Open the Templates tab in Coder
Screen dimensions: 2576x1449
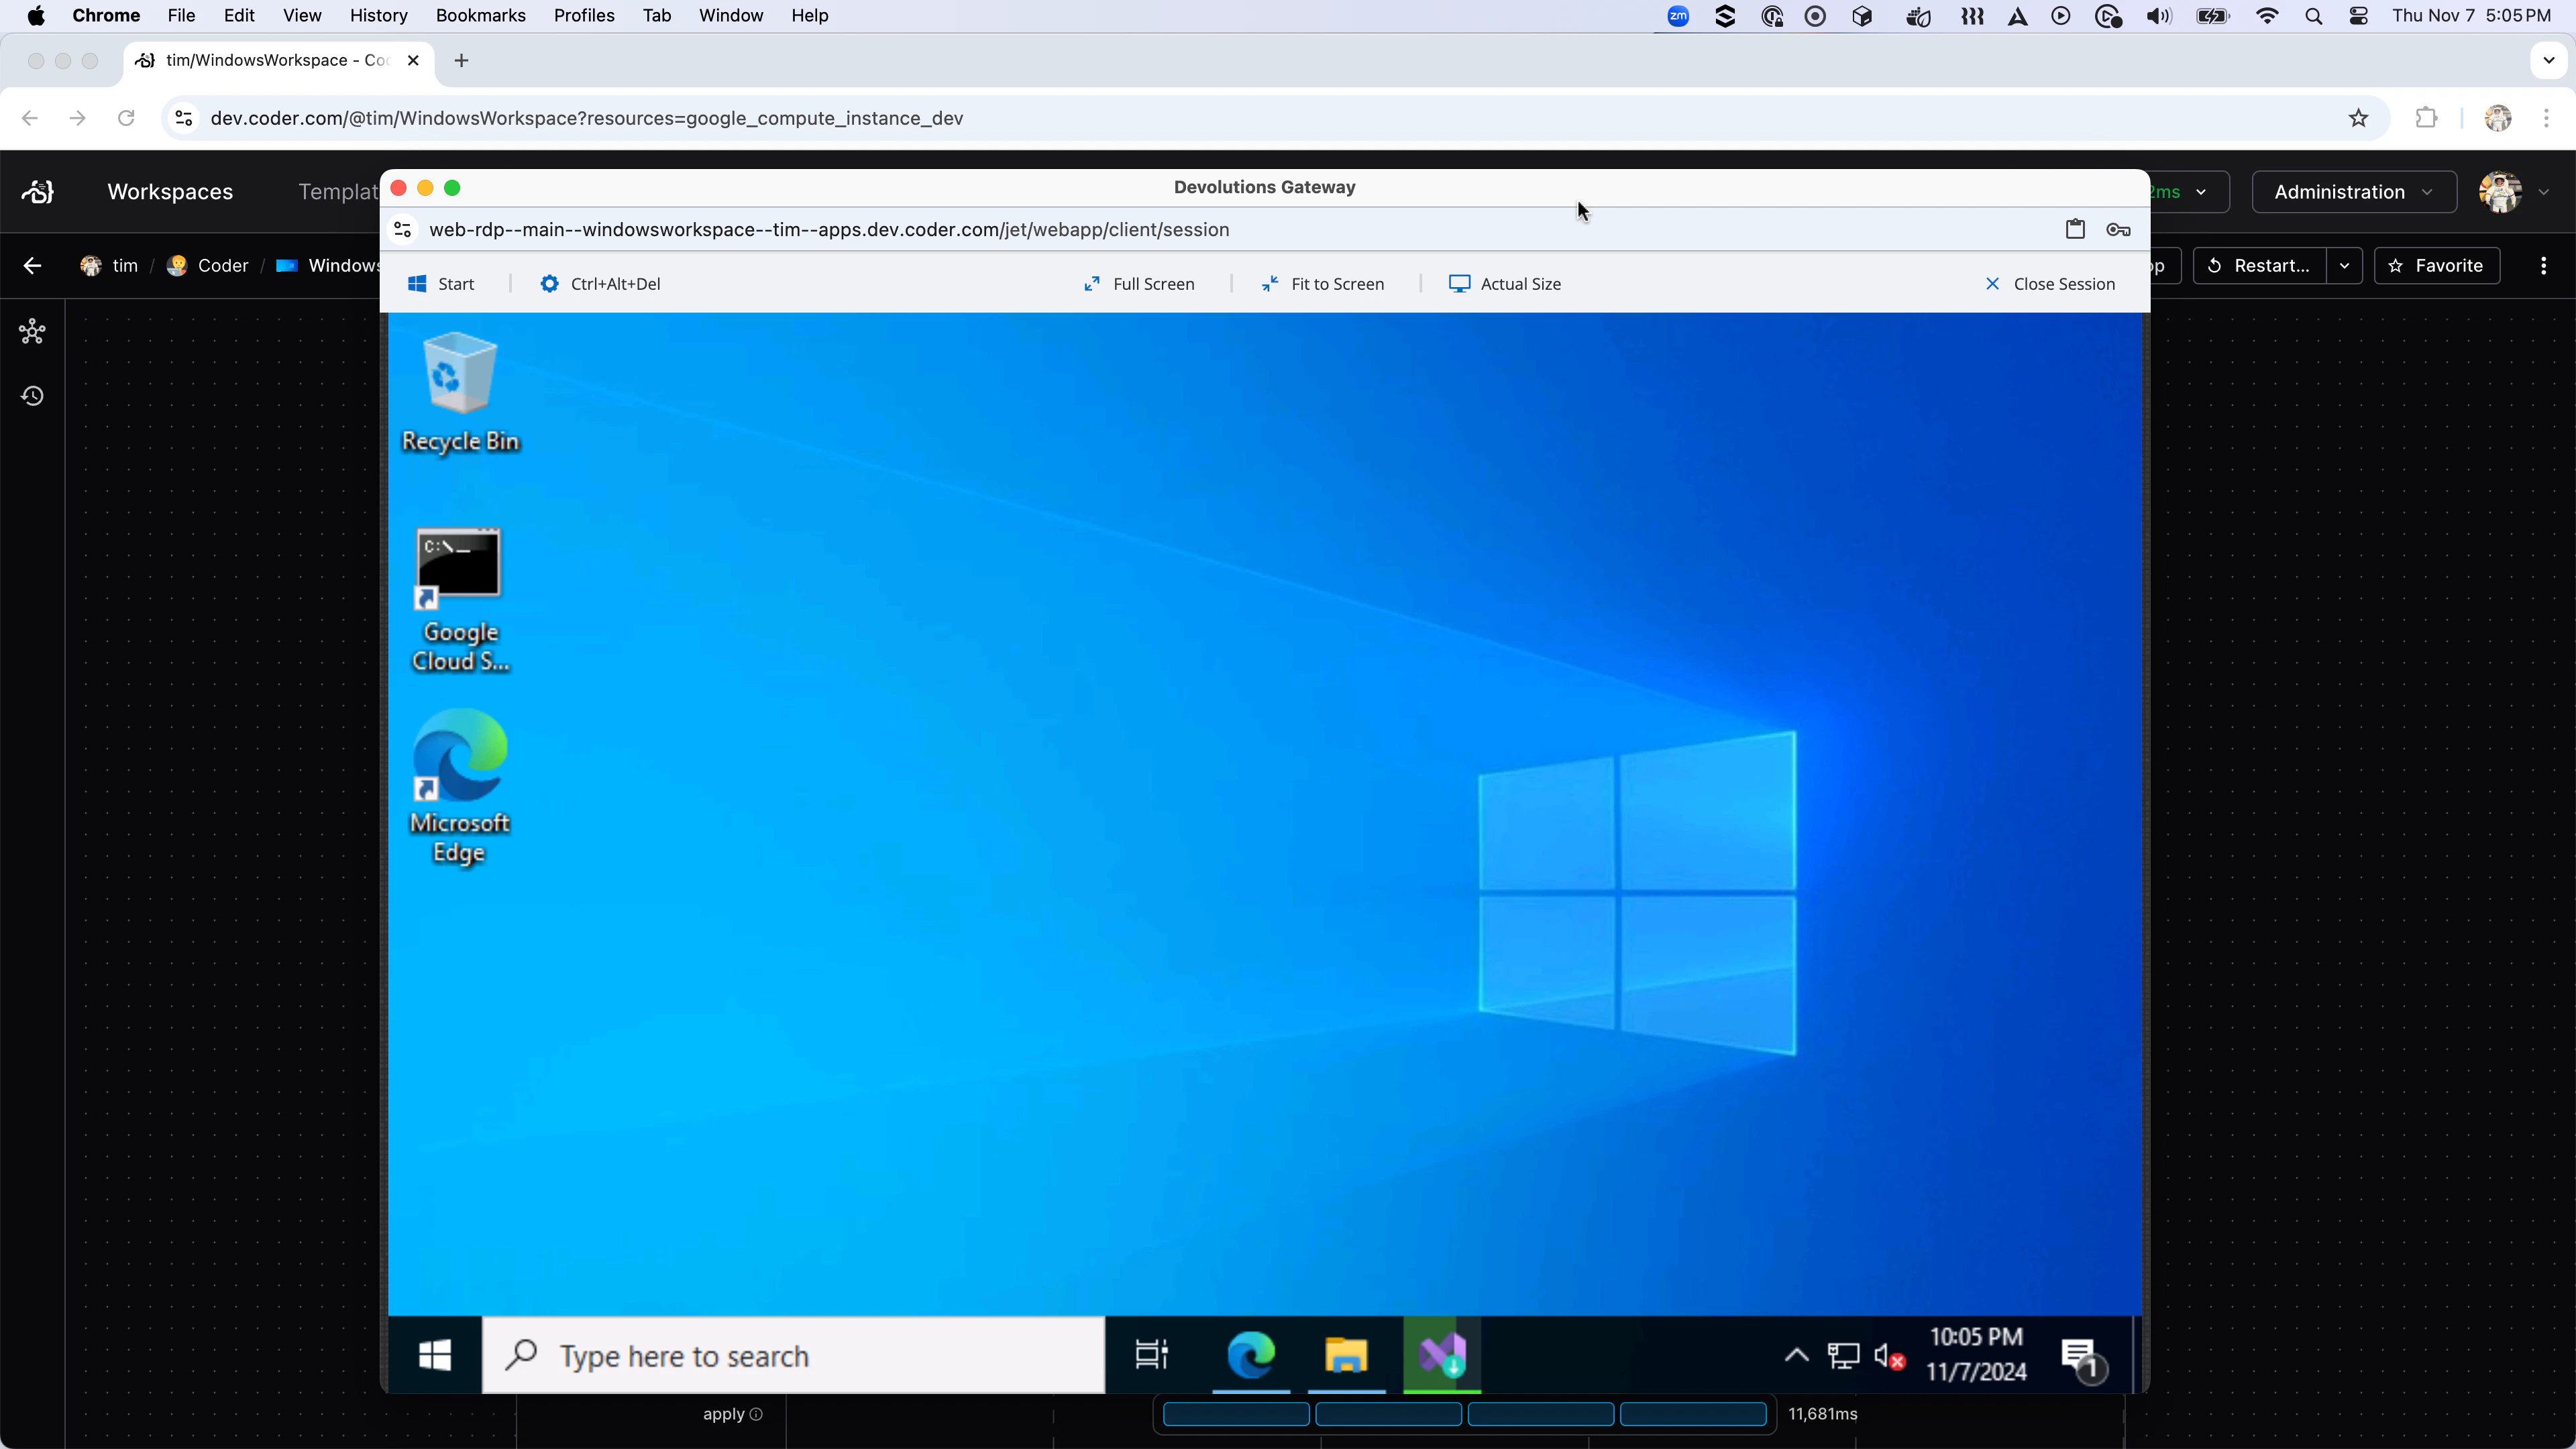[338, 192]
